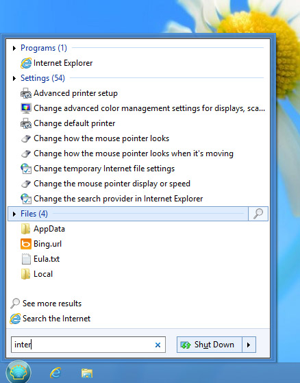Click the Eula.txt document icon
Viewport: 300px width, 383px height.
26,259
